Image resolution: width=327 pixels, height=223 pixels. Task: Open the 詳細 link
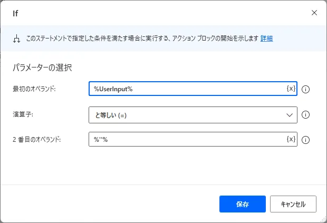pyautogui.click(x=267, y=38)
